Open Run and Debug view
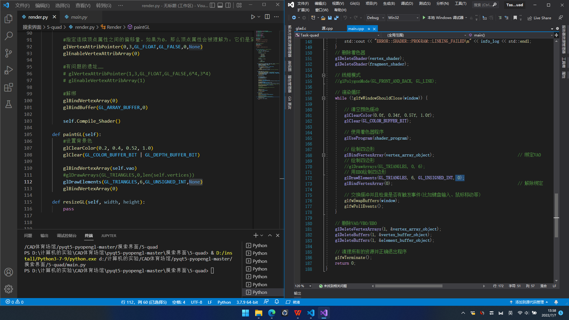Screen dimensions: 569x320 (x=9, y=70)
